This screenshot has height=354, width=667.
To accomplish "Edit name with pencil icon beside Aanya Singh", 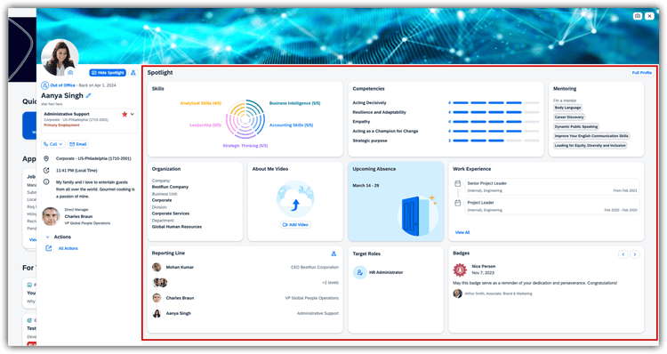I will click(88, 96).
